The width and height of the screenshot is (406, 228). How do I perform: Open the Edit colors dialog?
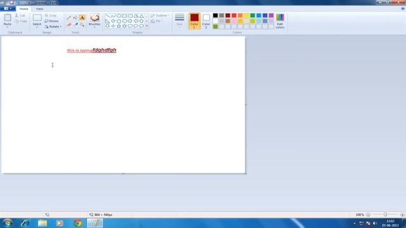point(280,21)
